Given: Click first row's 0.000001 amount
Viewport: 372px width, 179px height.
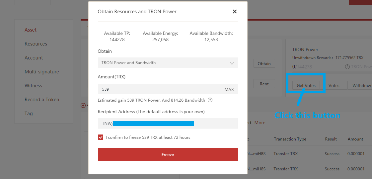Looking at the screenshot, I should (356, 154).
